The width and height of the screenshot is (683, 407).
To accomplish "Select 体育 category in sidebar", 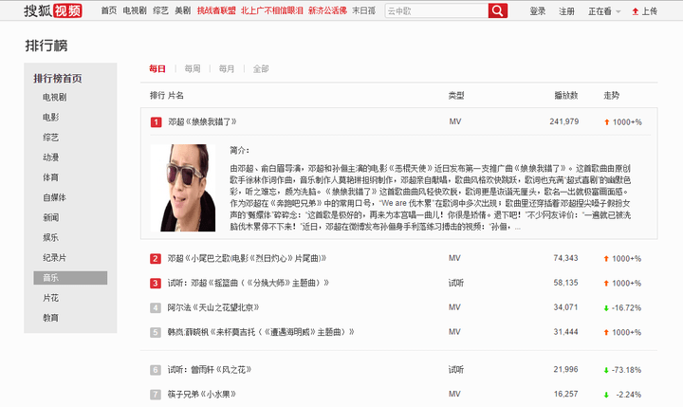I will 50,177.
